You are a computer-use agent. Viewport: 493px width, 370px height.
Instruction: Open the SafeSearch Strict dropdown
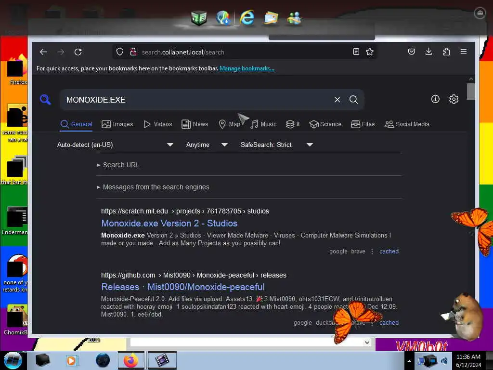[x=277, y=145]
